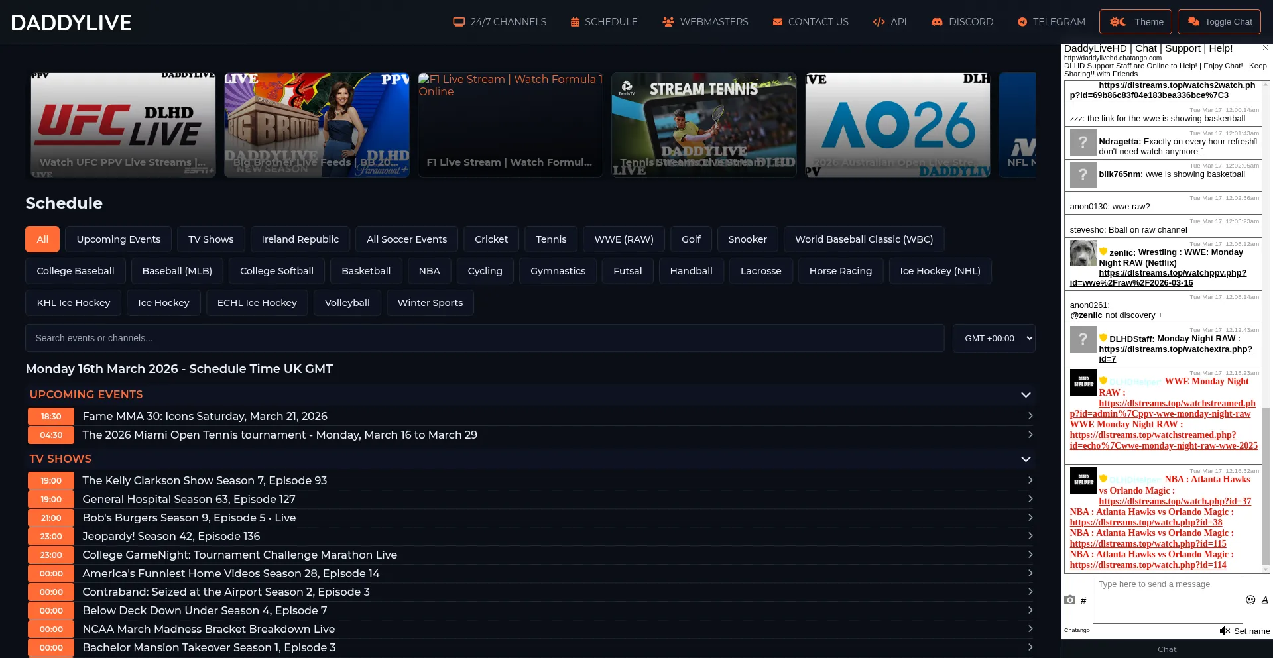Open watch.php?id=37 NBA chat link
This screenshot has width=1273, height=658.
[x=1175, y=502]
